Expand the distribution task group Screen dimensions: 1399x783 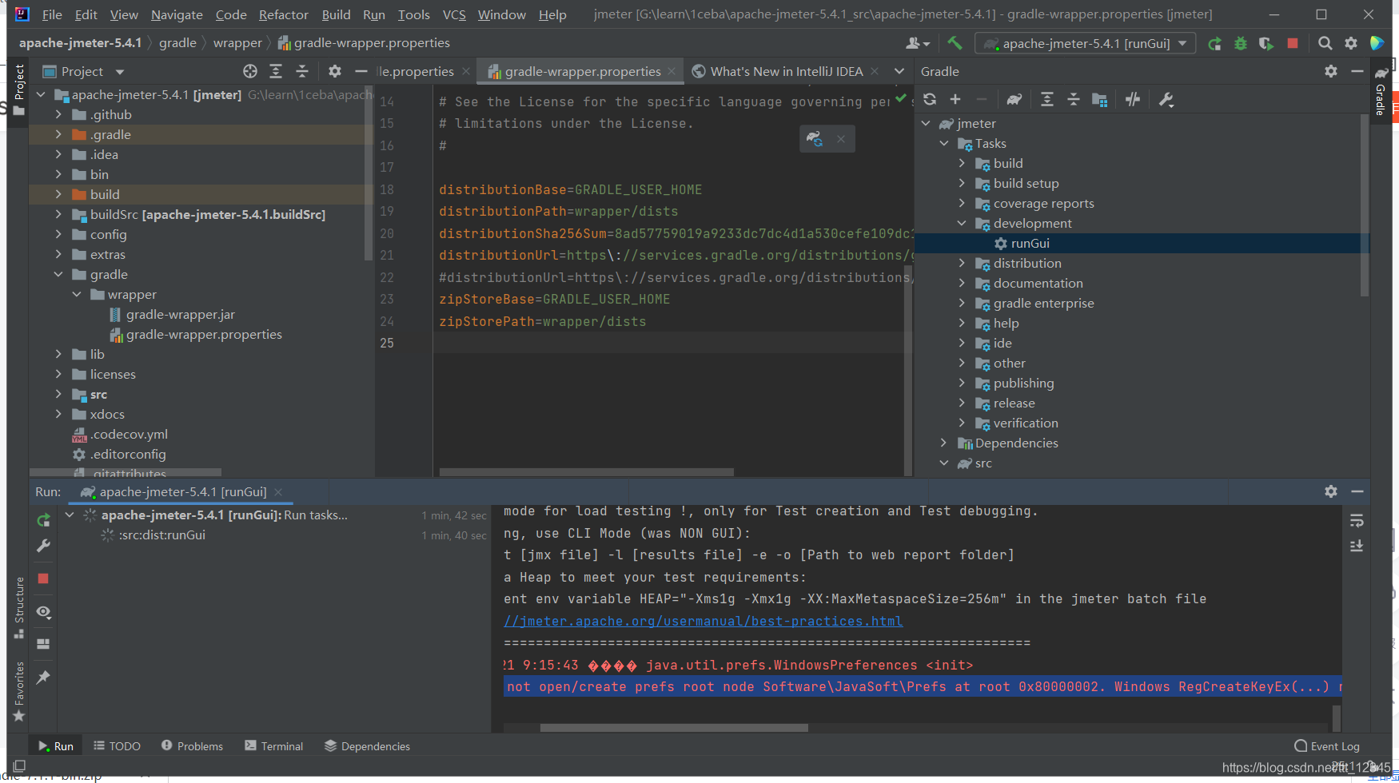[962, 263]
